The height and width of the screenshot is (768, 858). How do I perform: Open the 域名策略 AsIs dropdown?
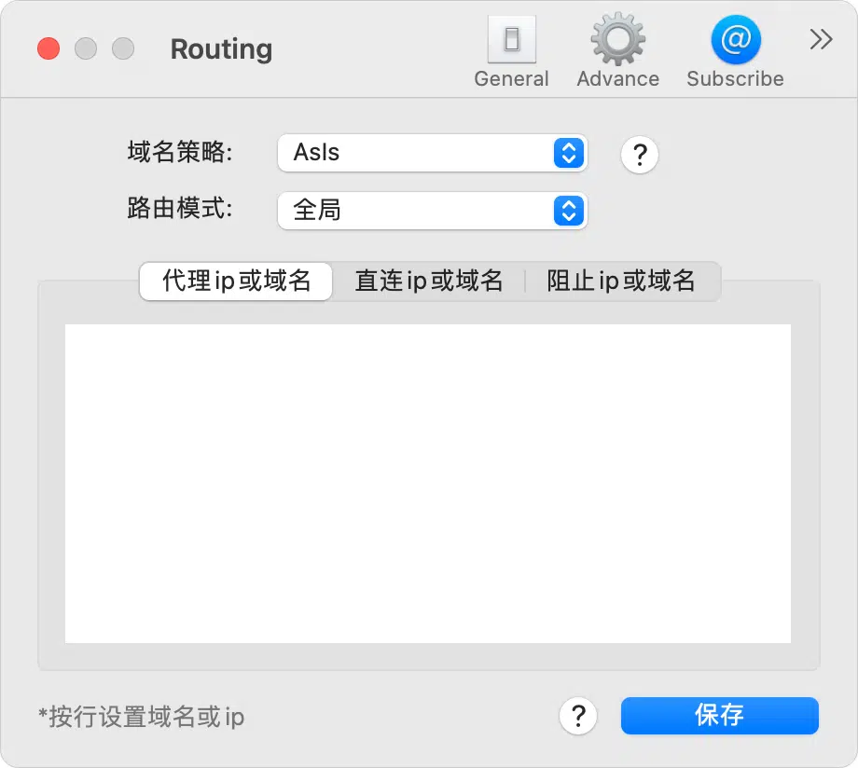coord(433,153)
